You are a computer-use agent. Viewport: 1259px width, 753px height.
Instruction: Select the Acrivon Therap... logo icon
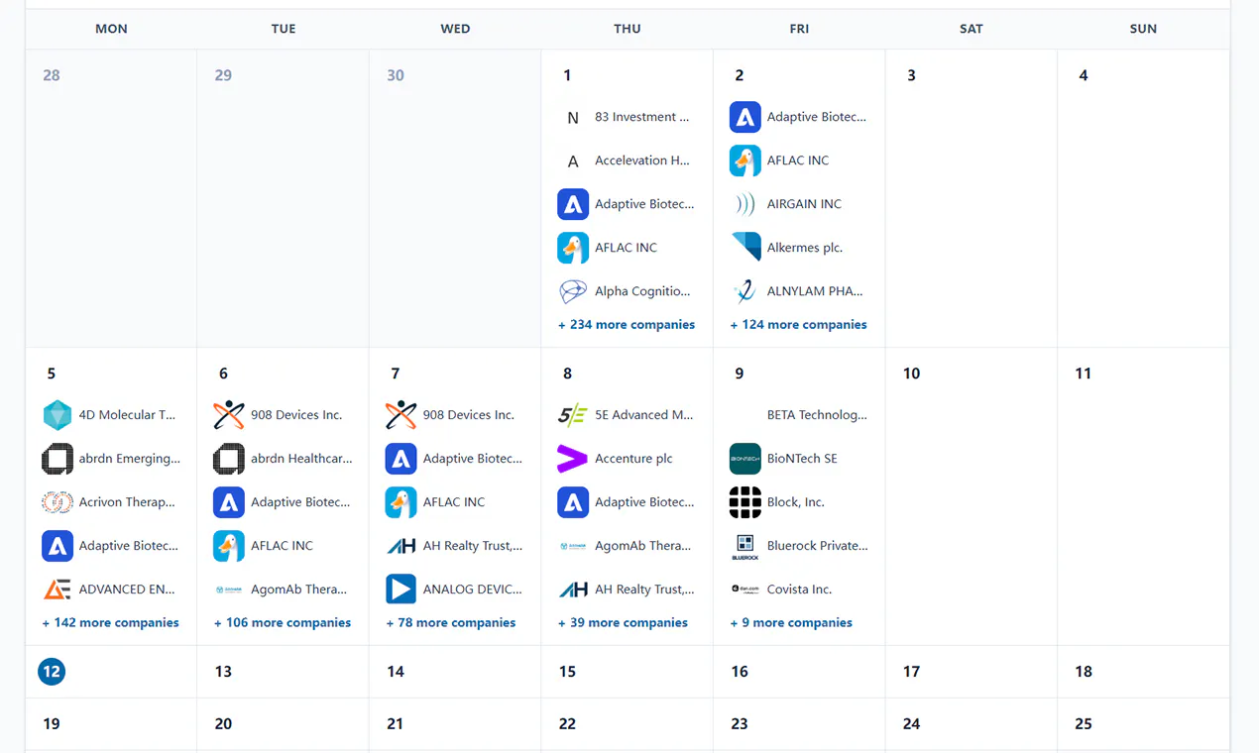[57, 502]
